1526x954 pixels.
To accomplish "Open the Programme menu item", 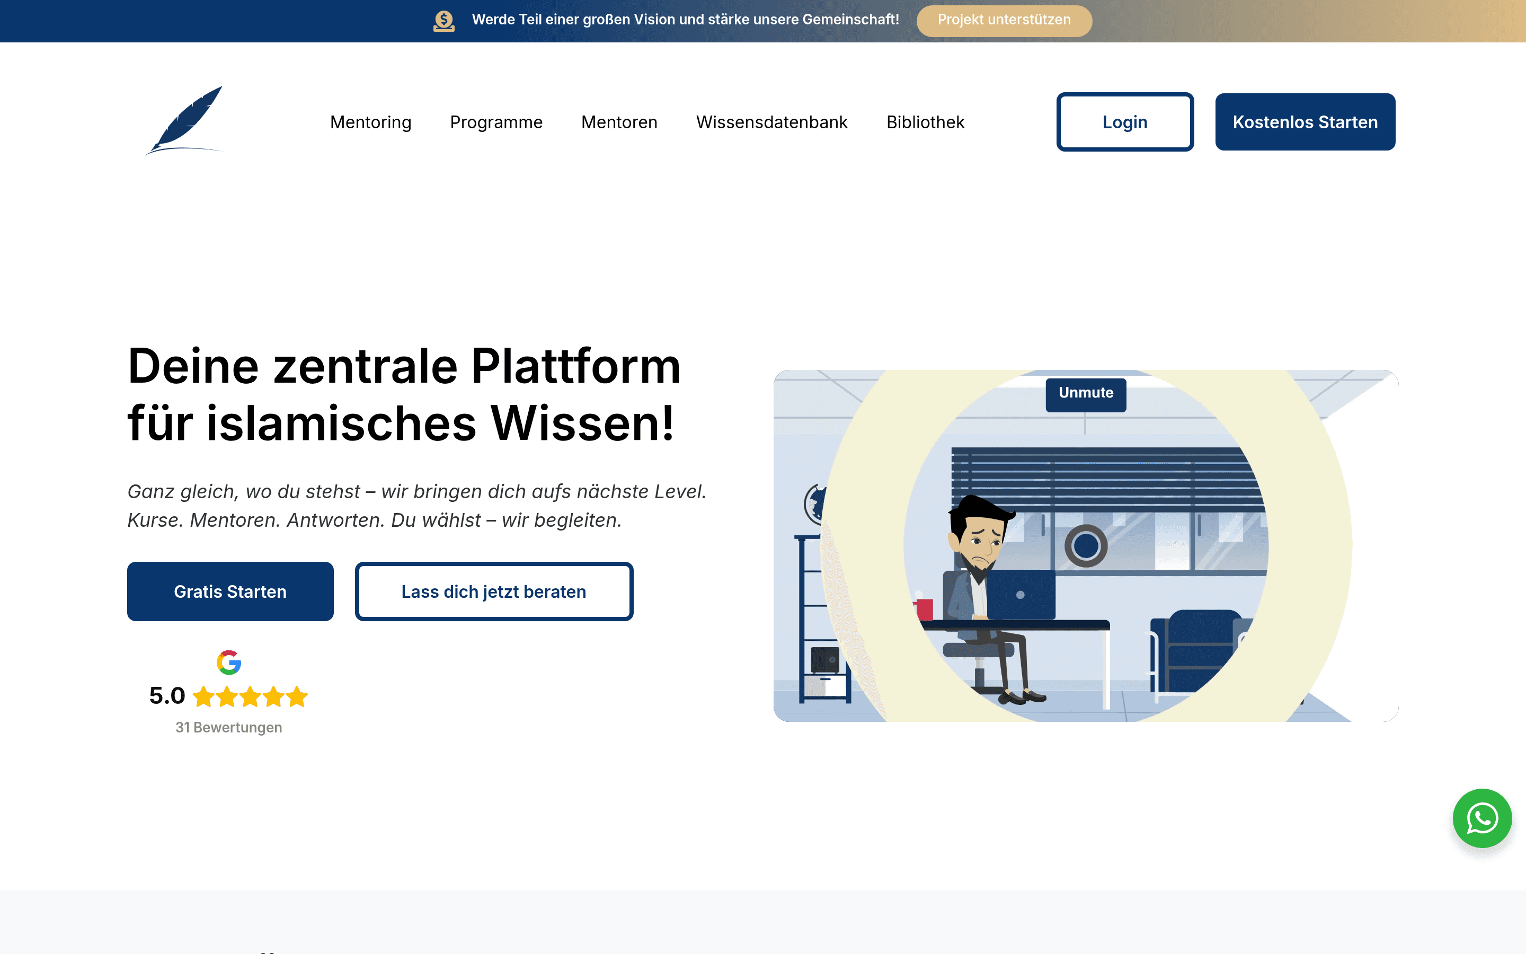I will point(495,122).
